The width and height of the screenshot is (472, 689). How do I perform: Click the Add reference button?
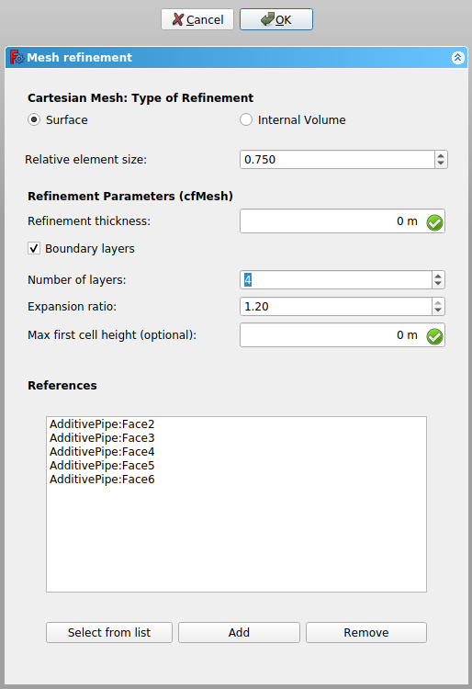click(239, 632)
